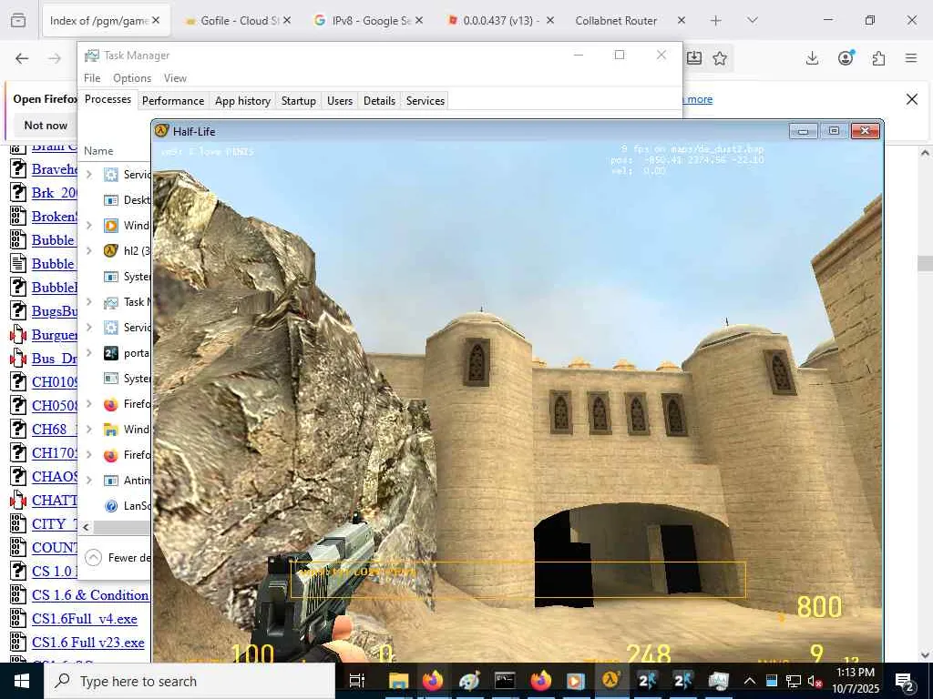Click the Task Manager taskbar icon
This screenshot has width=933, height=699.
(x=718, y=681)
